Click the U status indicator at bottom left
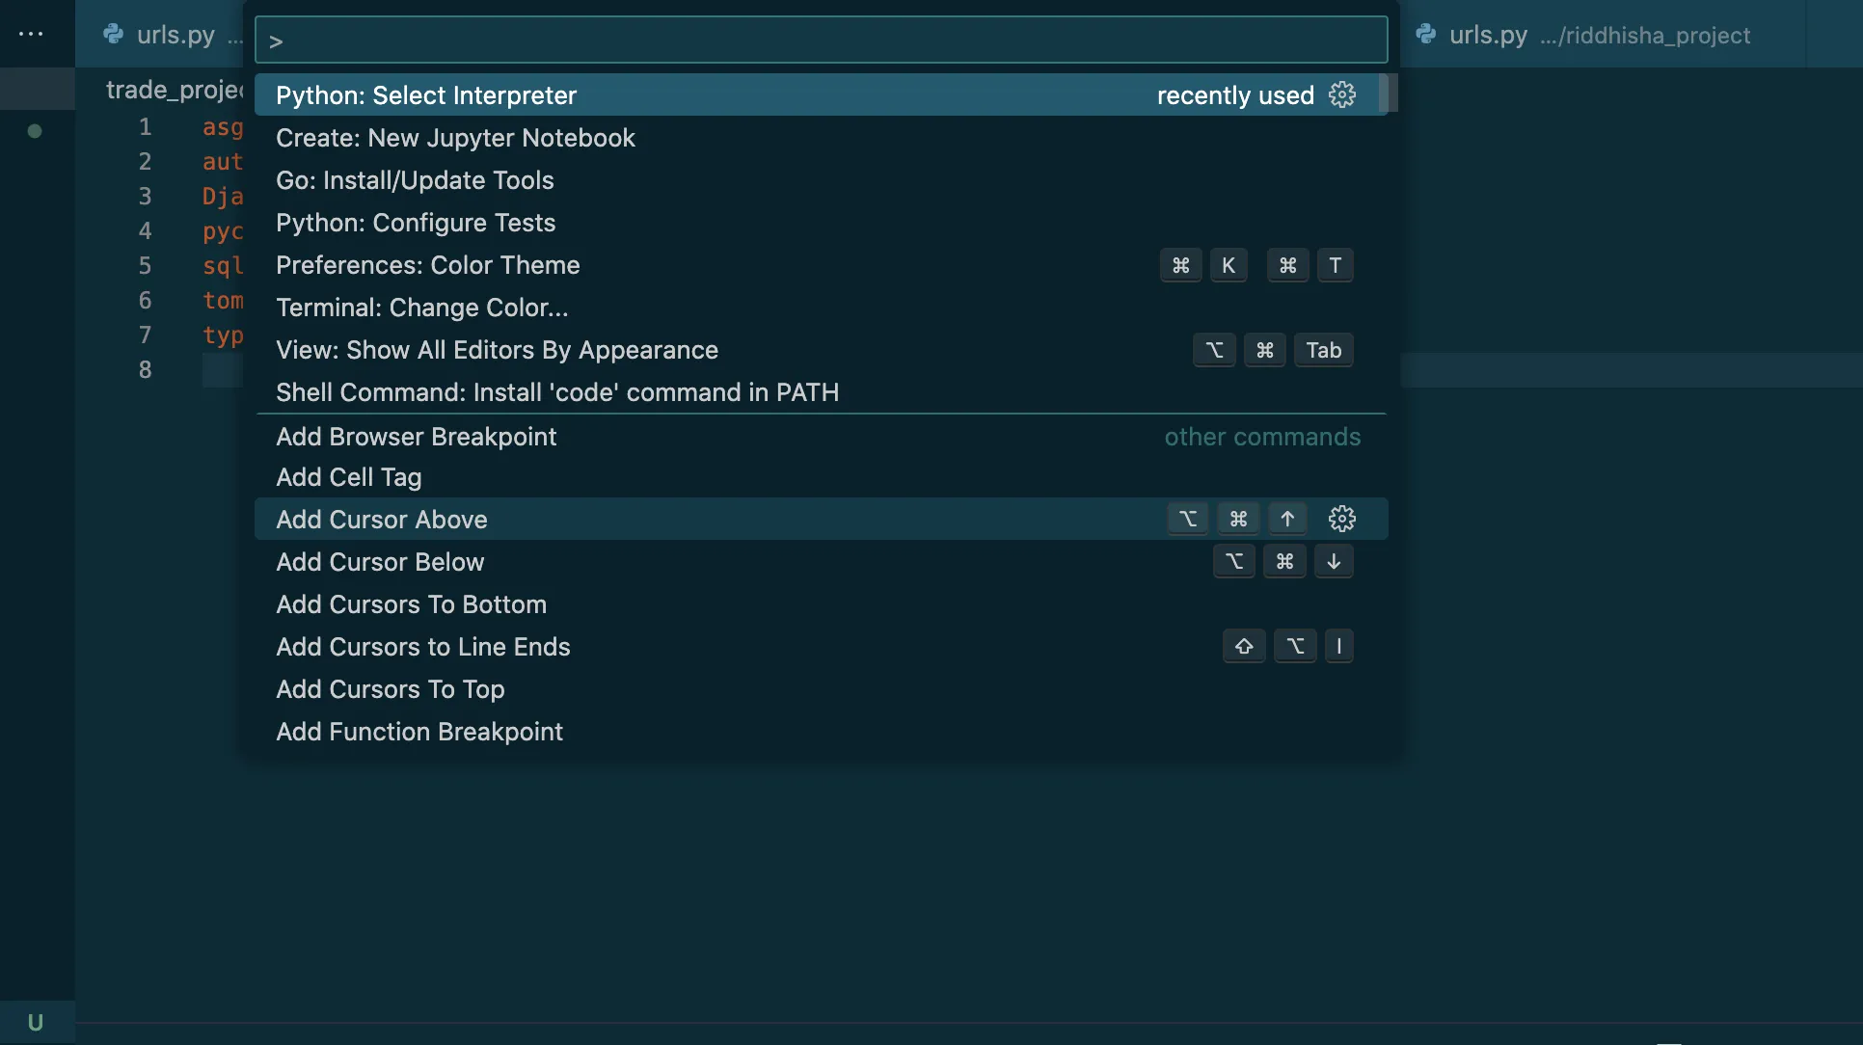The height and width of the screenshot is (1045, 1863). click(x=36, y=1022)
